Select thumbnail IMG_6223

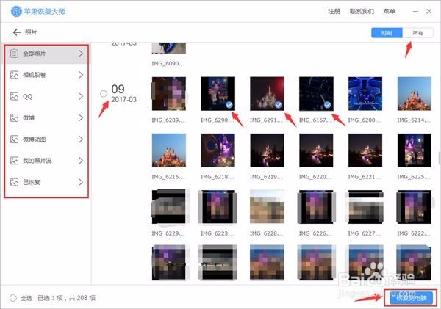[218, 207]
